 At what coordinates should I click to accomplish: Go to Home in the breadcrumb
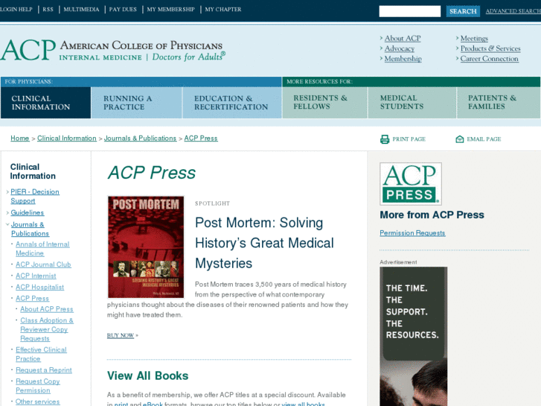(19, 139)
